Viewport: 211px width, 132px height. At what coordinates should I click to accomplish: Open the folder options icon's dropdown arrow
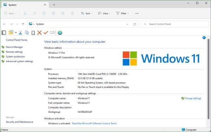pos(16,32)
